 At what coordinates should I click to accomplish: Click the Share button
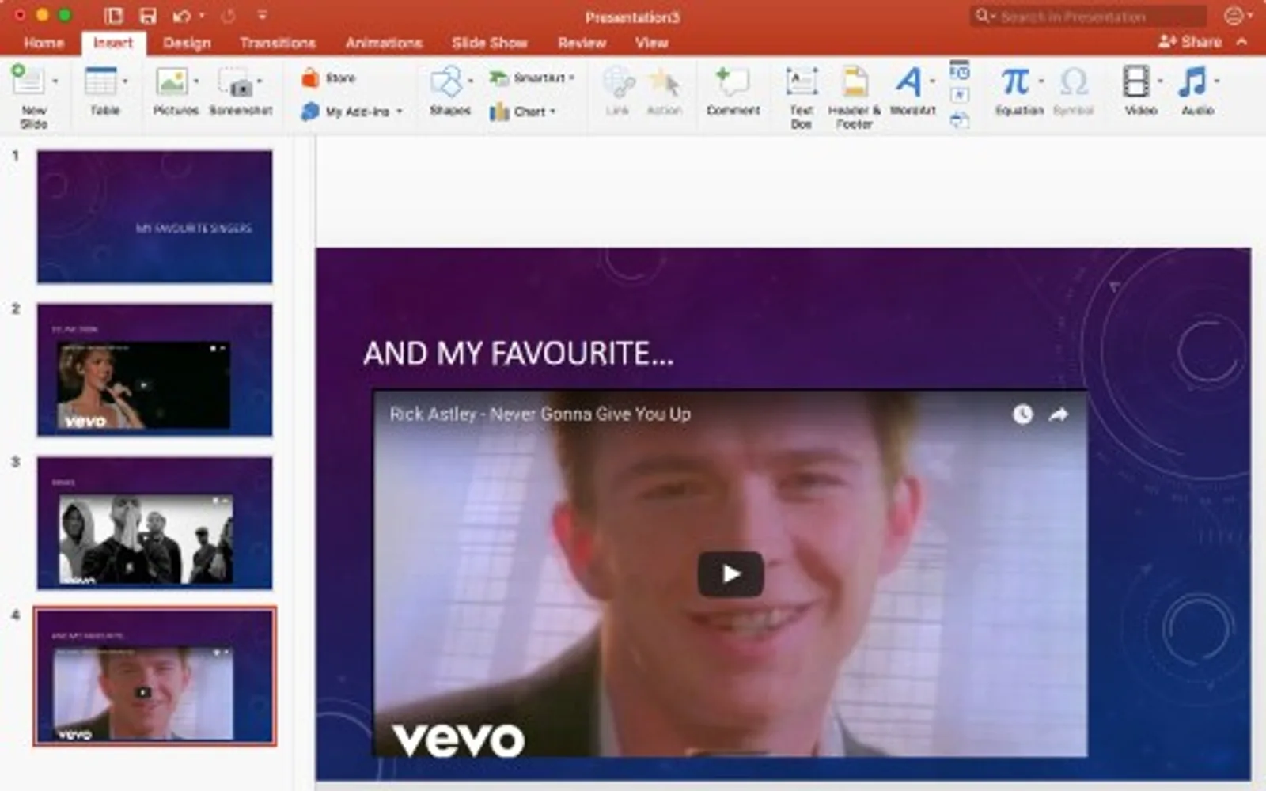click(x=1190, y=42)
